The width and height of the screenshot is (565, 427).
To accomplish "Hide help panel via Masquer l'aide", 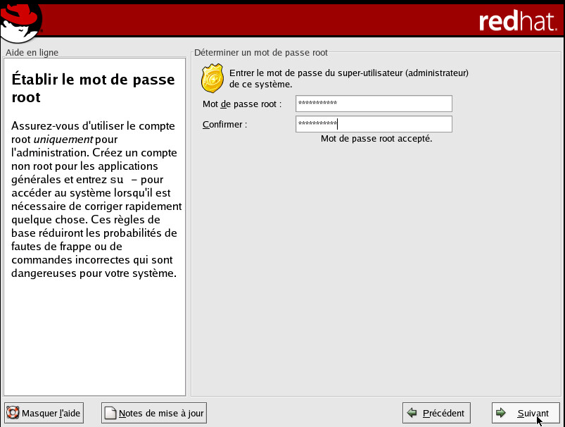I will 44,413.
